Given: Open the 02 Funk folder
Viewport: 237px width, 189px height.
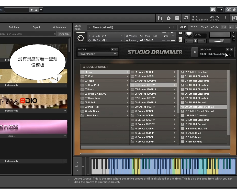Looking at the screenshot, I should coord(105,76).
